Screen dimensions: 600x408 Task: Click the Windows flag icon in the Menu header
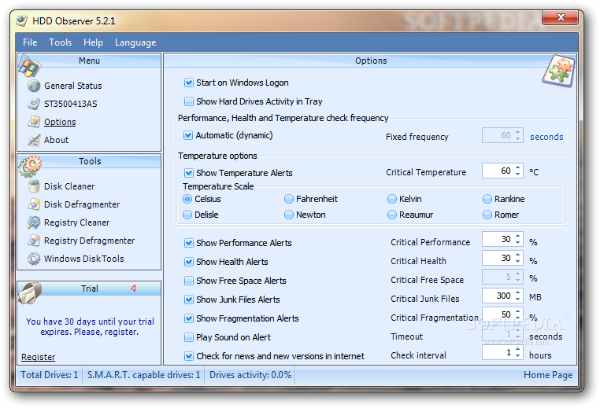click(29, 66)
